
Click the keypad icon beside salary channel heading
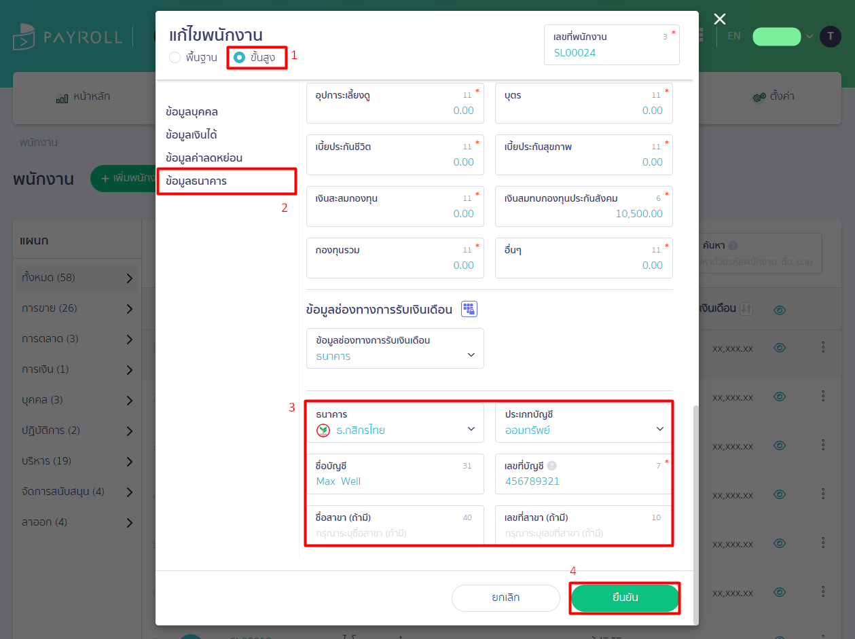click(x=469, y=309)
